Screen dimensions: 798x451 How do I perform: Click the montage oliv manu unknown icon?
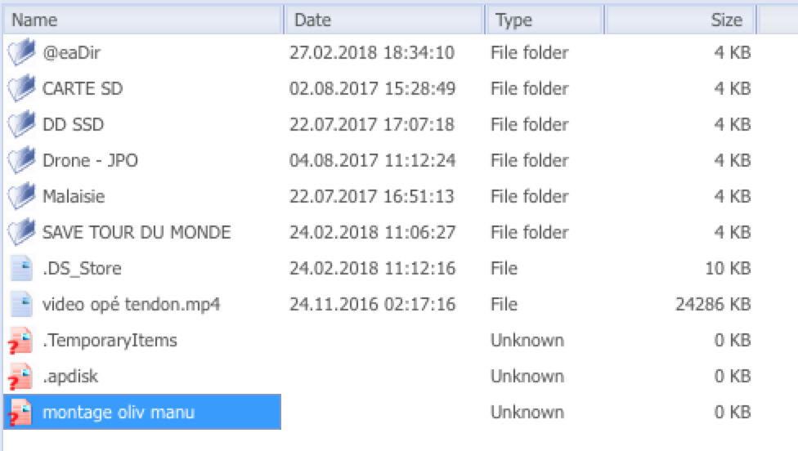coord(20,413)
